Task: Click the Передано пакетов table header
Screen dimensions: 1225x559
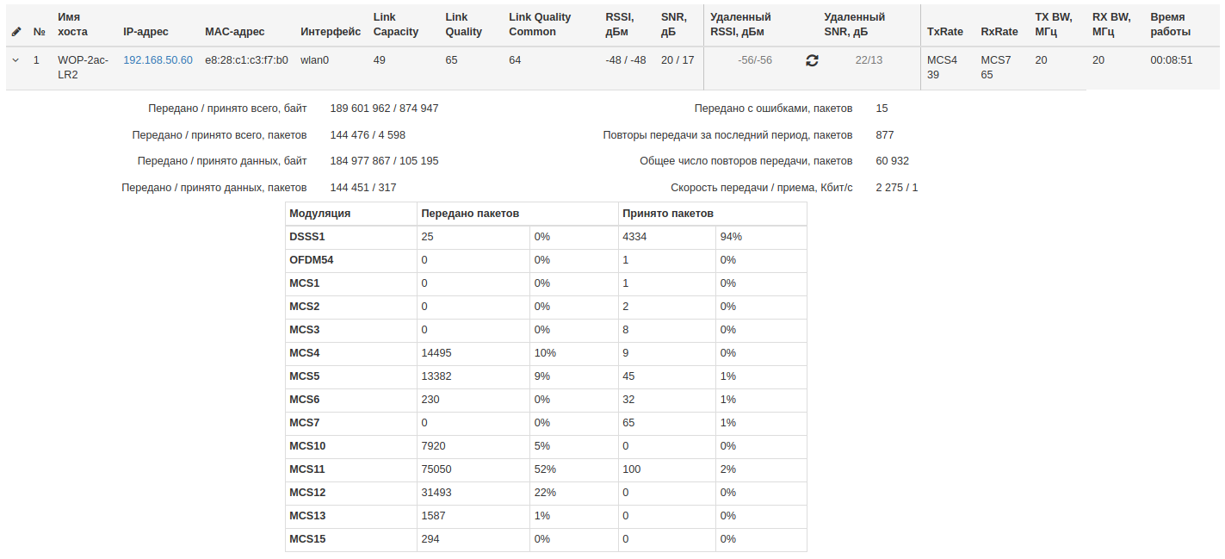Action: pyautogui.click(x=470, y=214)
